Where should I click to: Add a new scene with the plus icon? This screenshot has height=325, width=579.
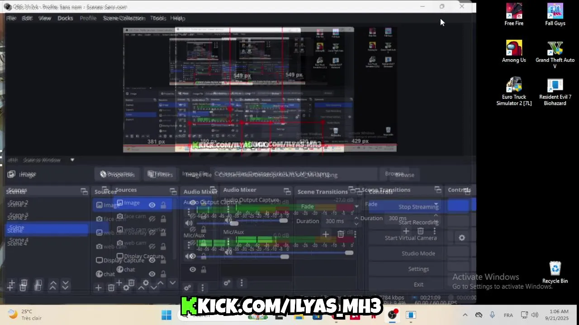[x=11, y=285]
